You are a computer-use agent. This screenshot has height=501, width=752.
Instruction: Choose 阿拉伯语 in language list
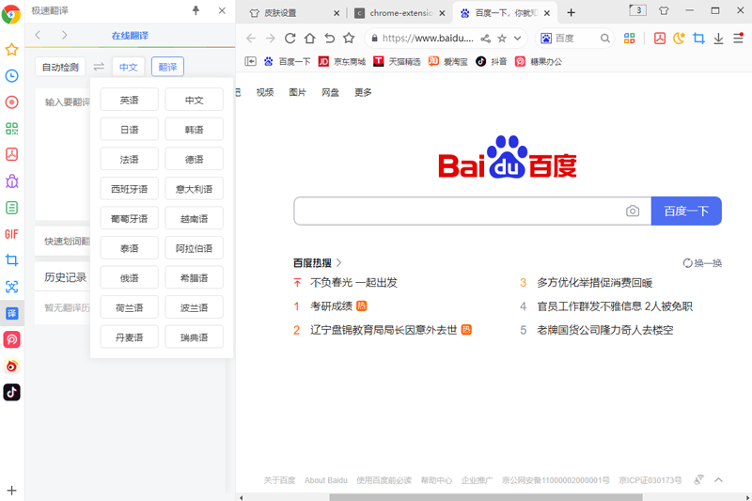point(194,248)
